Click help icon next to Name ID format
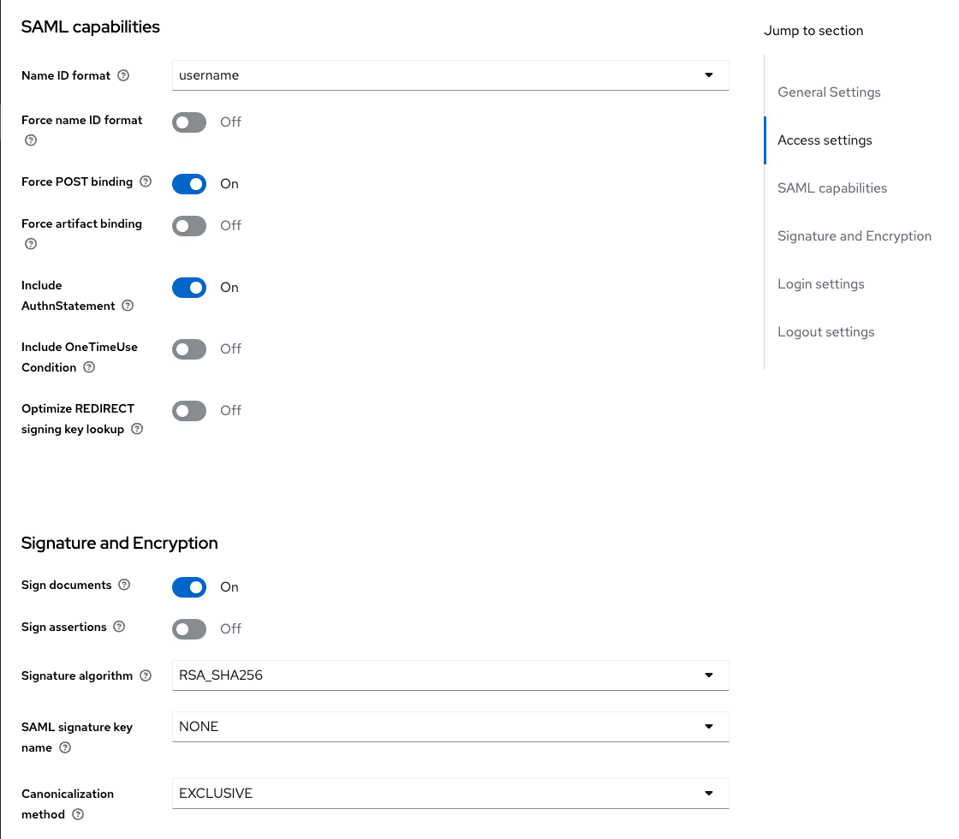The width and height of the screenshot is (959, 839). coord(123,75)
